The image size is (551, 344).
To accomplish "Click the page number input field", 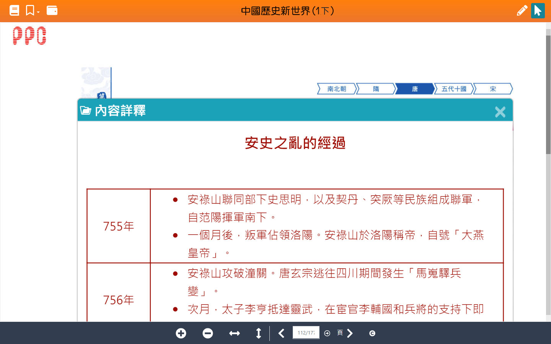I will click(306, 333).
